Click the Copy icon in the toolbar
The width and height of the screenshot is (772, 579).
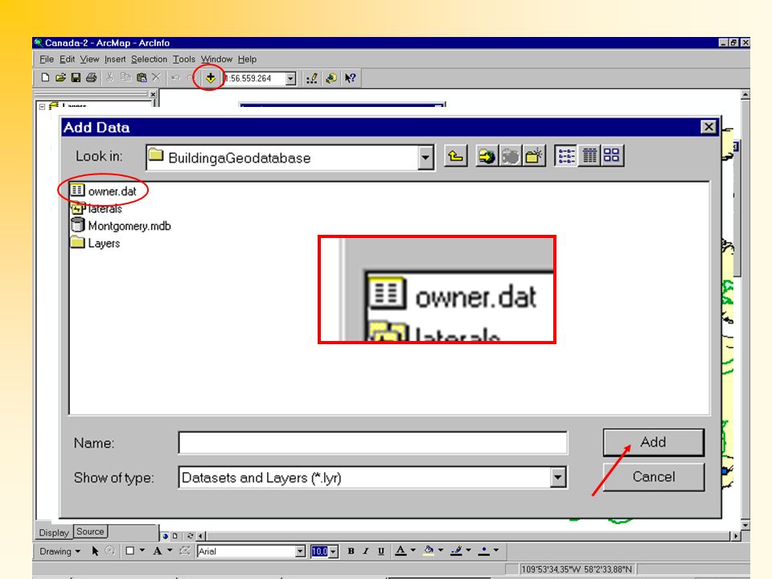[125, 78]
